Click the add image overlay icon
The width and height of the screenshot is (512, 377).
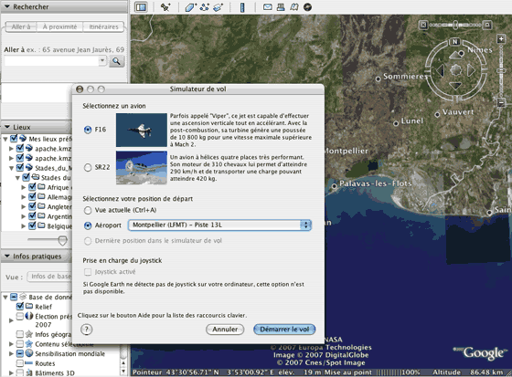point(219,7)
